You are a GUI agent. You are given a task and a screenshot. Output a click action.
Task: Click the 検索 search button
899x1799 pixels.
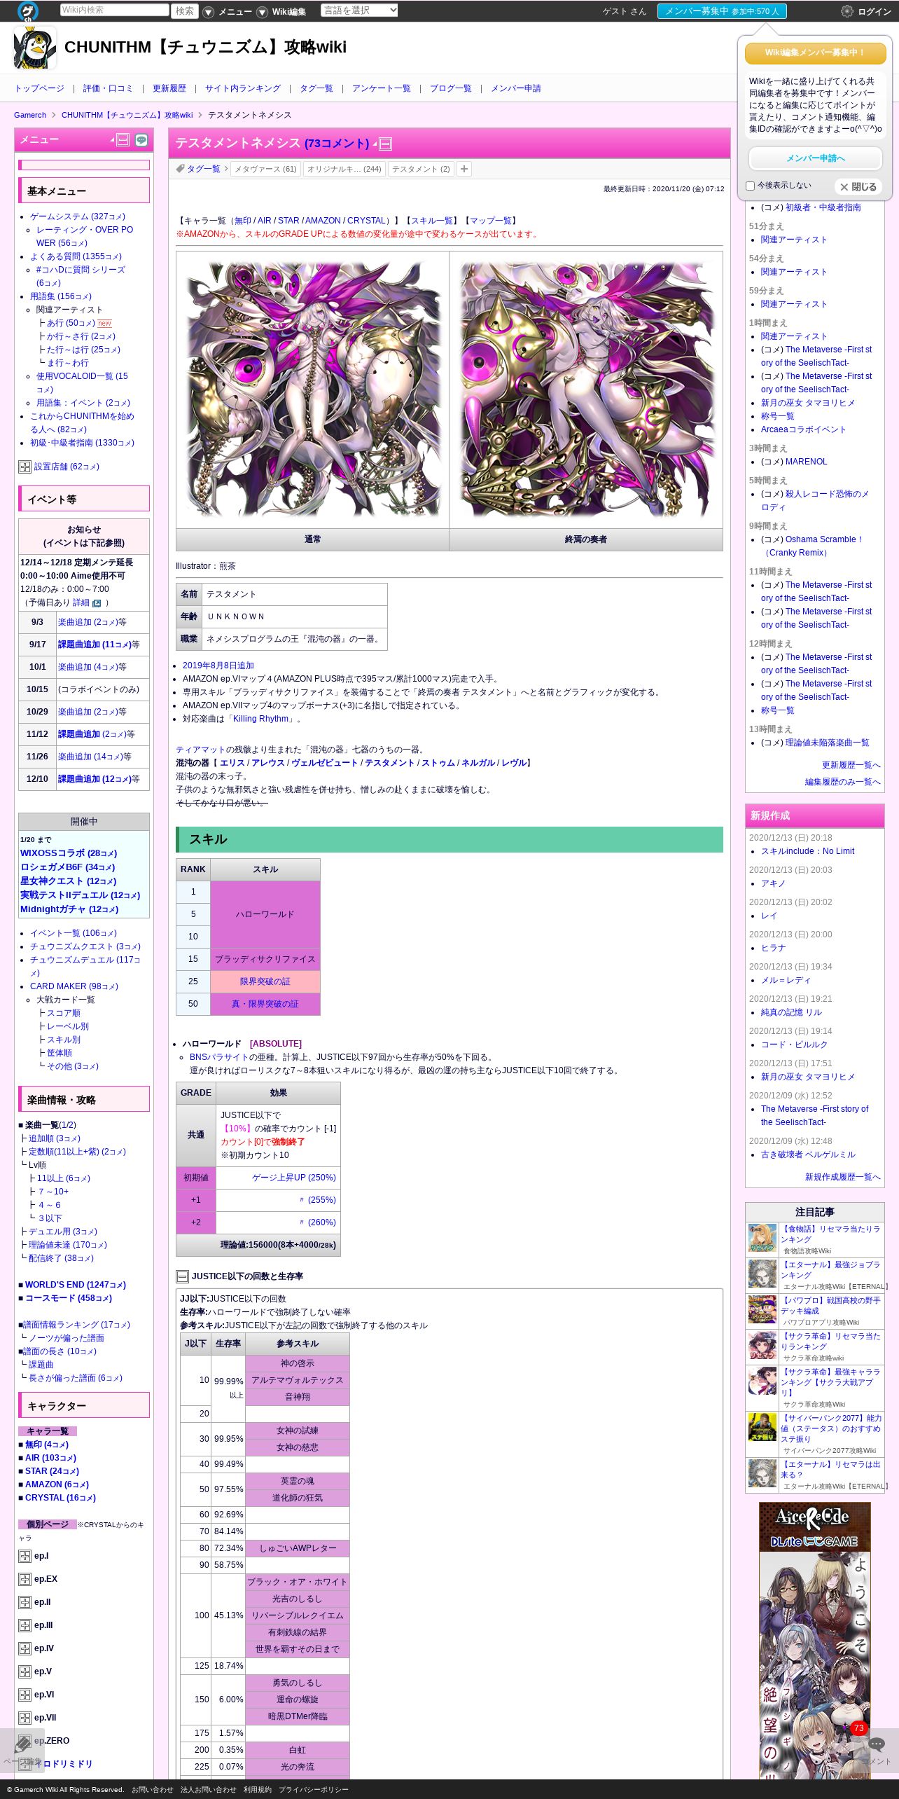[185, 11]
